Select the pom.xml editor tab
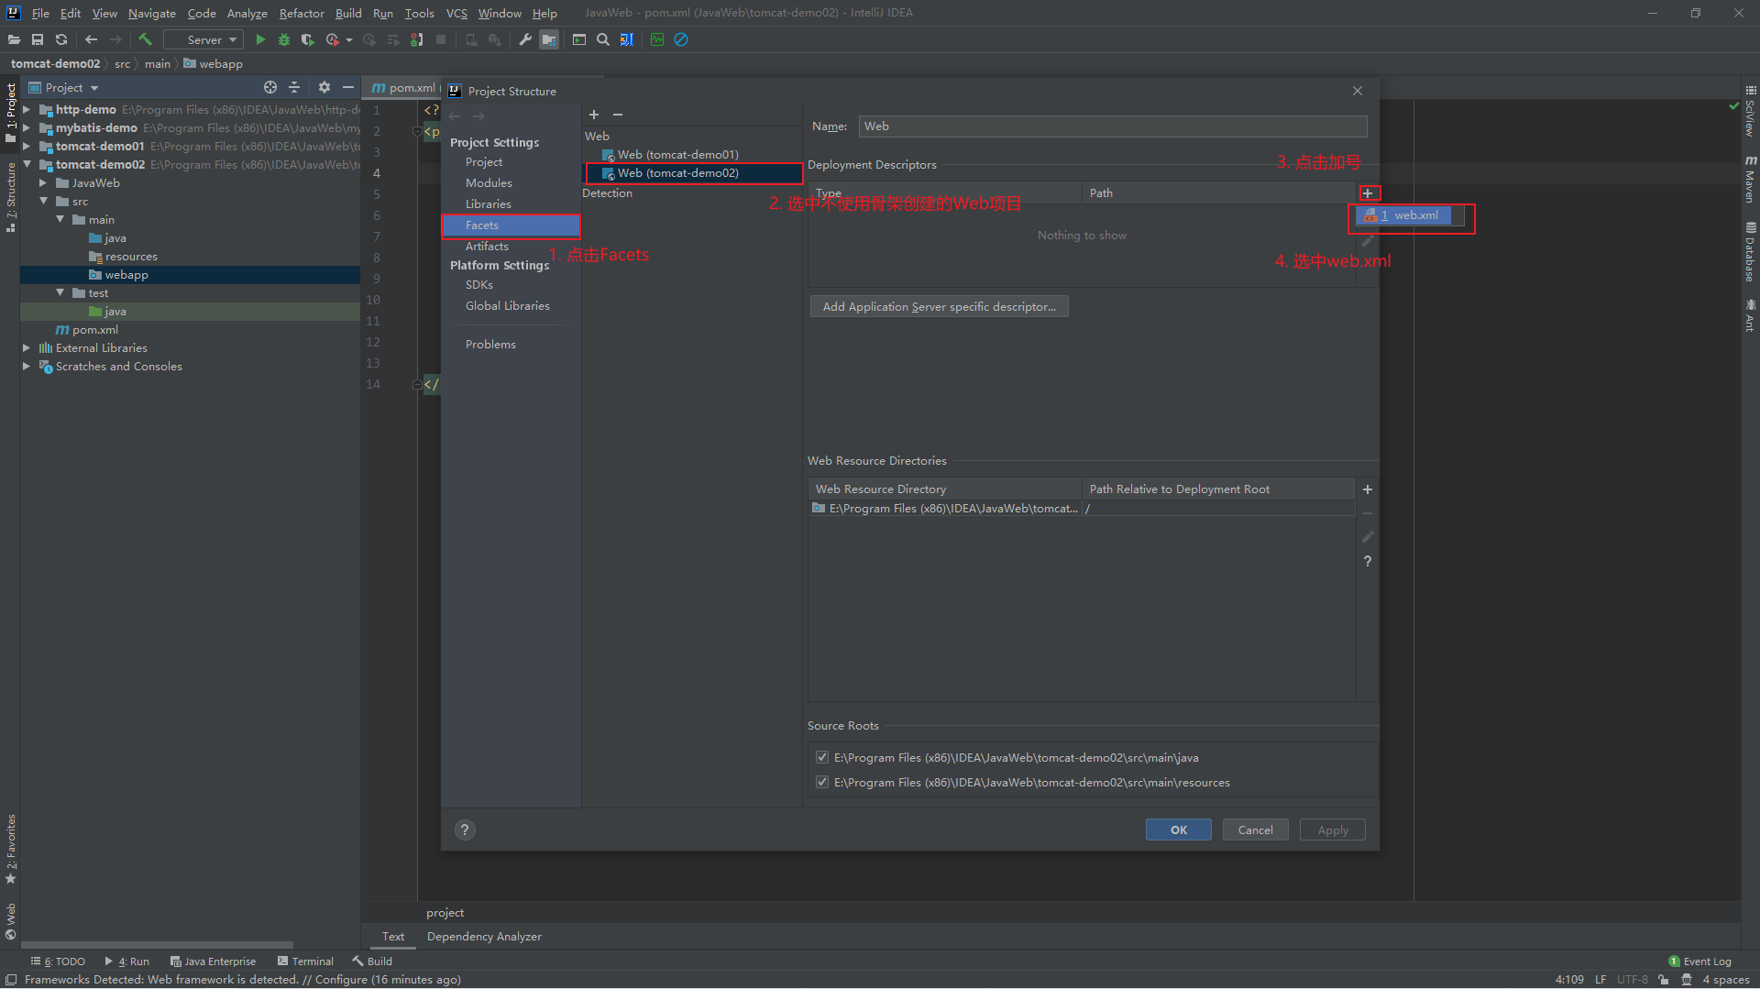 (405, 88)
